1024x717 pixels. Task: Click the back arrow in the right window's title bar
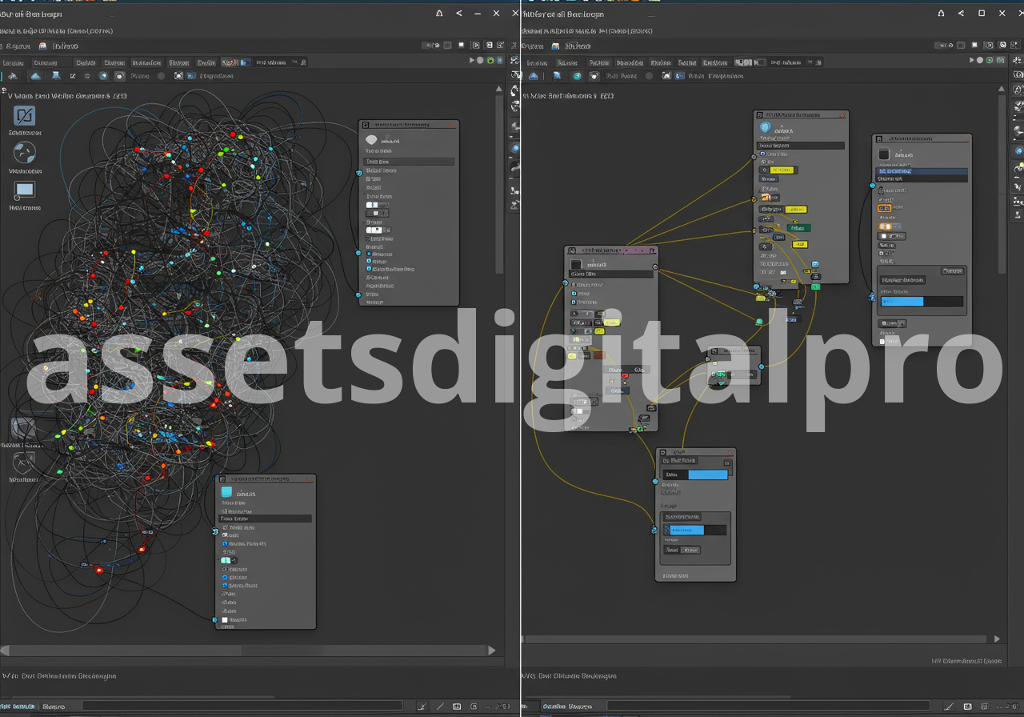[962, 13]
